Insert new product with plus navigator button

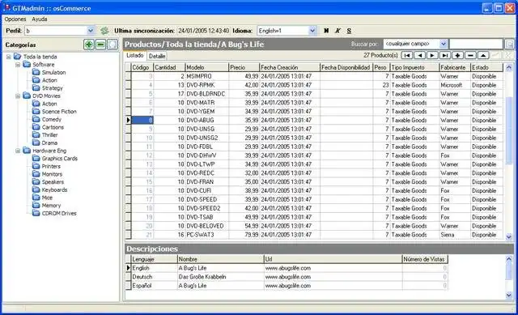(x=457, y=55)
